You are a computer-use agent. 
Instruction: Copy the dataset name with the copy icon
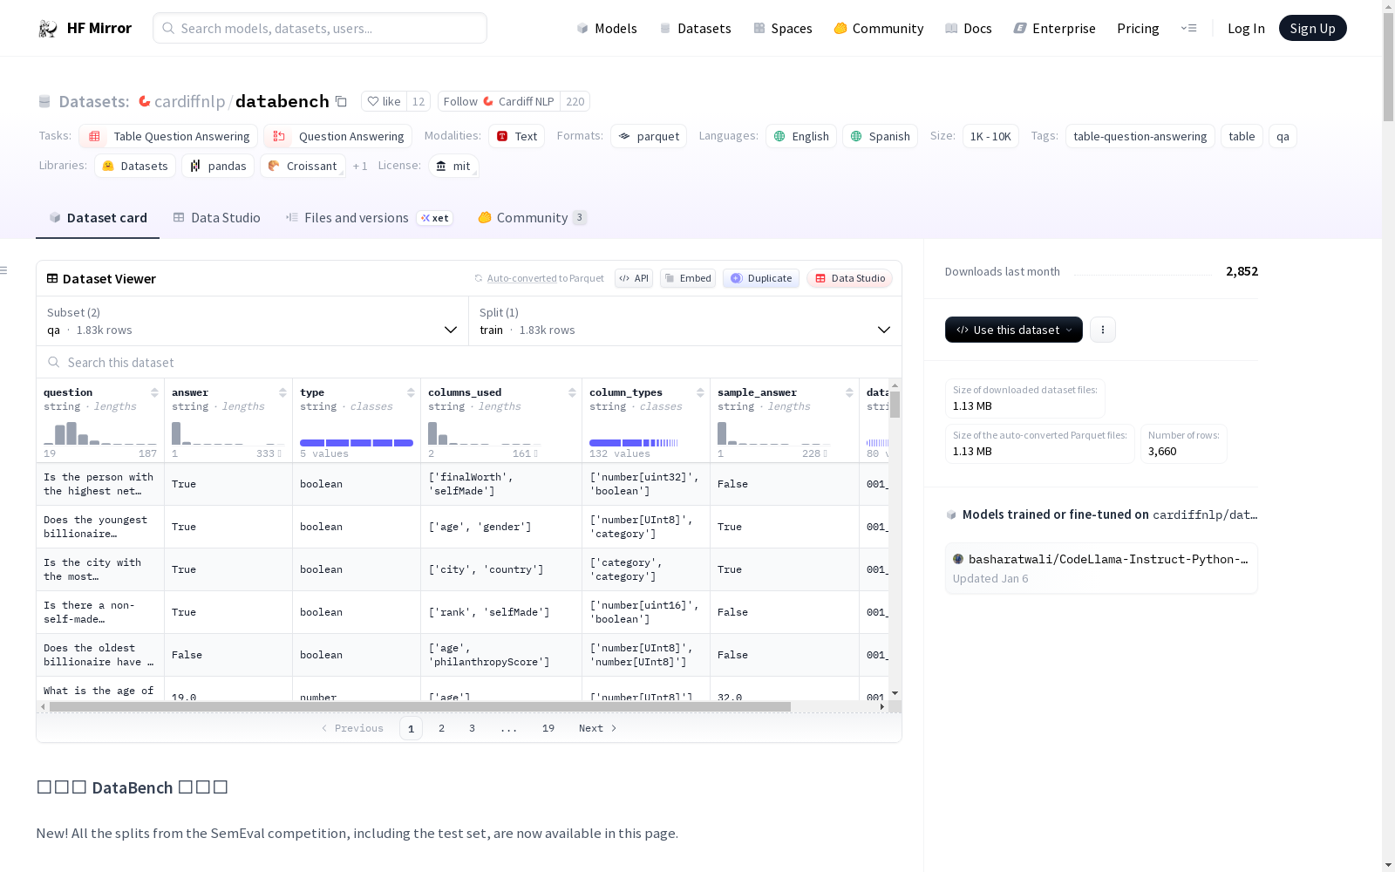(x=342, y=102)
